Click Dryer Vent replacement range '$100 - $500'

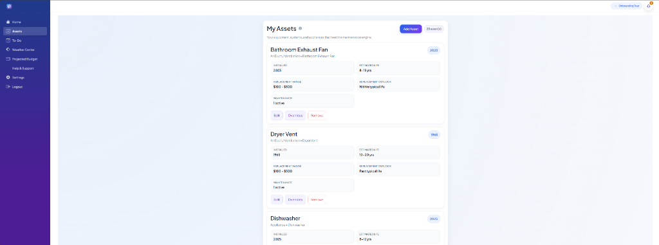(283, 171)
